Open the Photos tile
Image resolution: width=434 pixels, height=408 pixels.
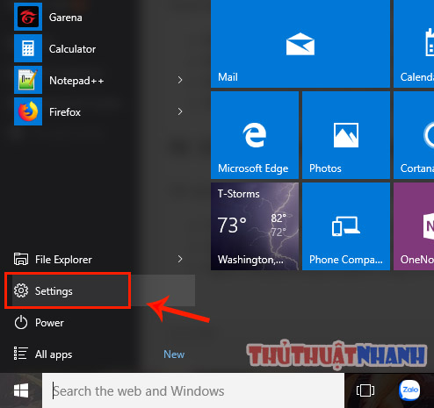[346, 135]
